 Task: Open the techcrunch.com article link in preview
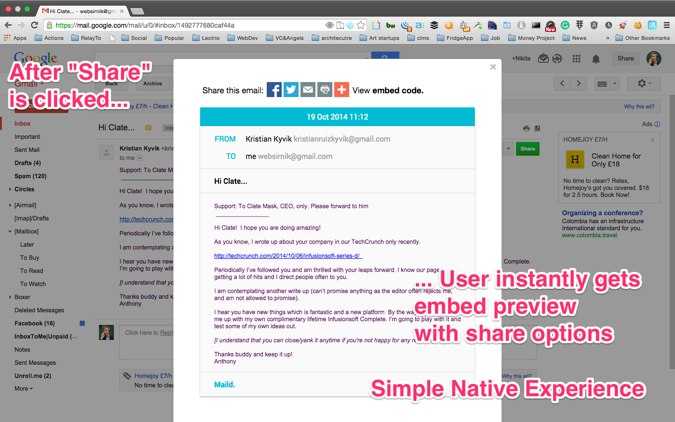(x=288, y=256)
